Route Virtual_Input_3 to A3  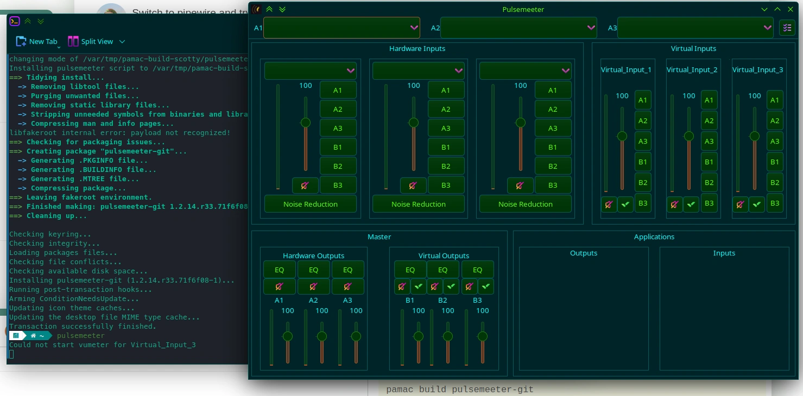[775, 141]
